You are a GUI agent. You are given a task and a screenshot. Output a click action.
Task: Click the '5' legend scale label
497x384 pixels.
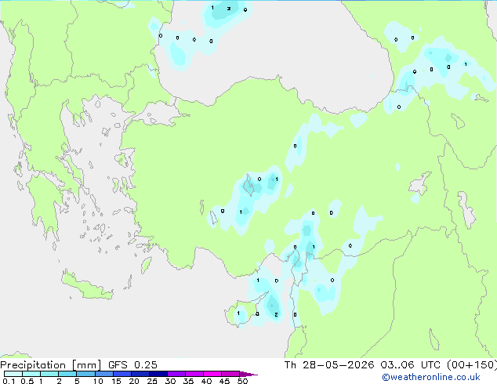(77, 381)
